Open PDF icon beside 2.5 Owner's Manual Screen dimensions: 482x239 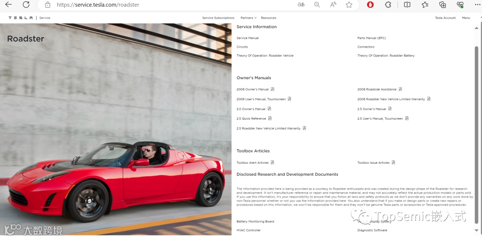(390, 109)
